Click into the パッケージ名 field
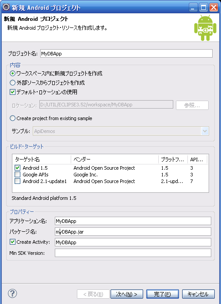Screen dimensions: 221x304 tap(133, 231)
